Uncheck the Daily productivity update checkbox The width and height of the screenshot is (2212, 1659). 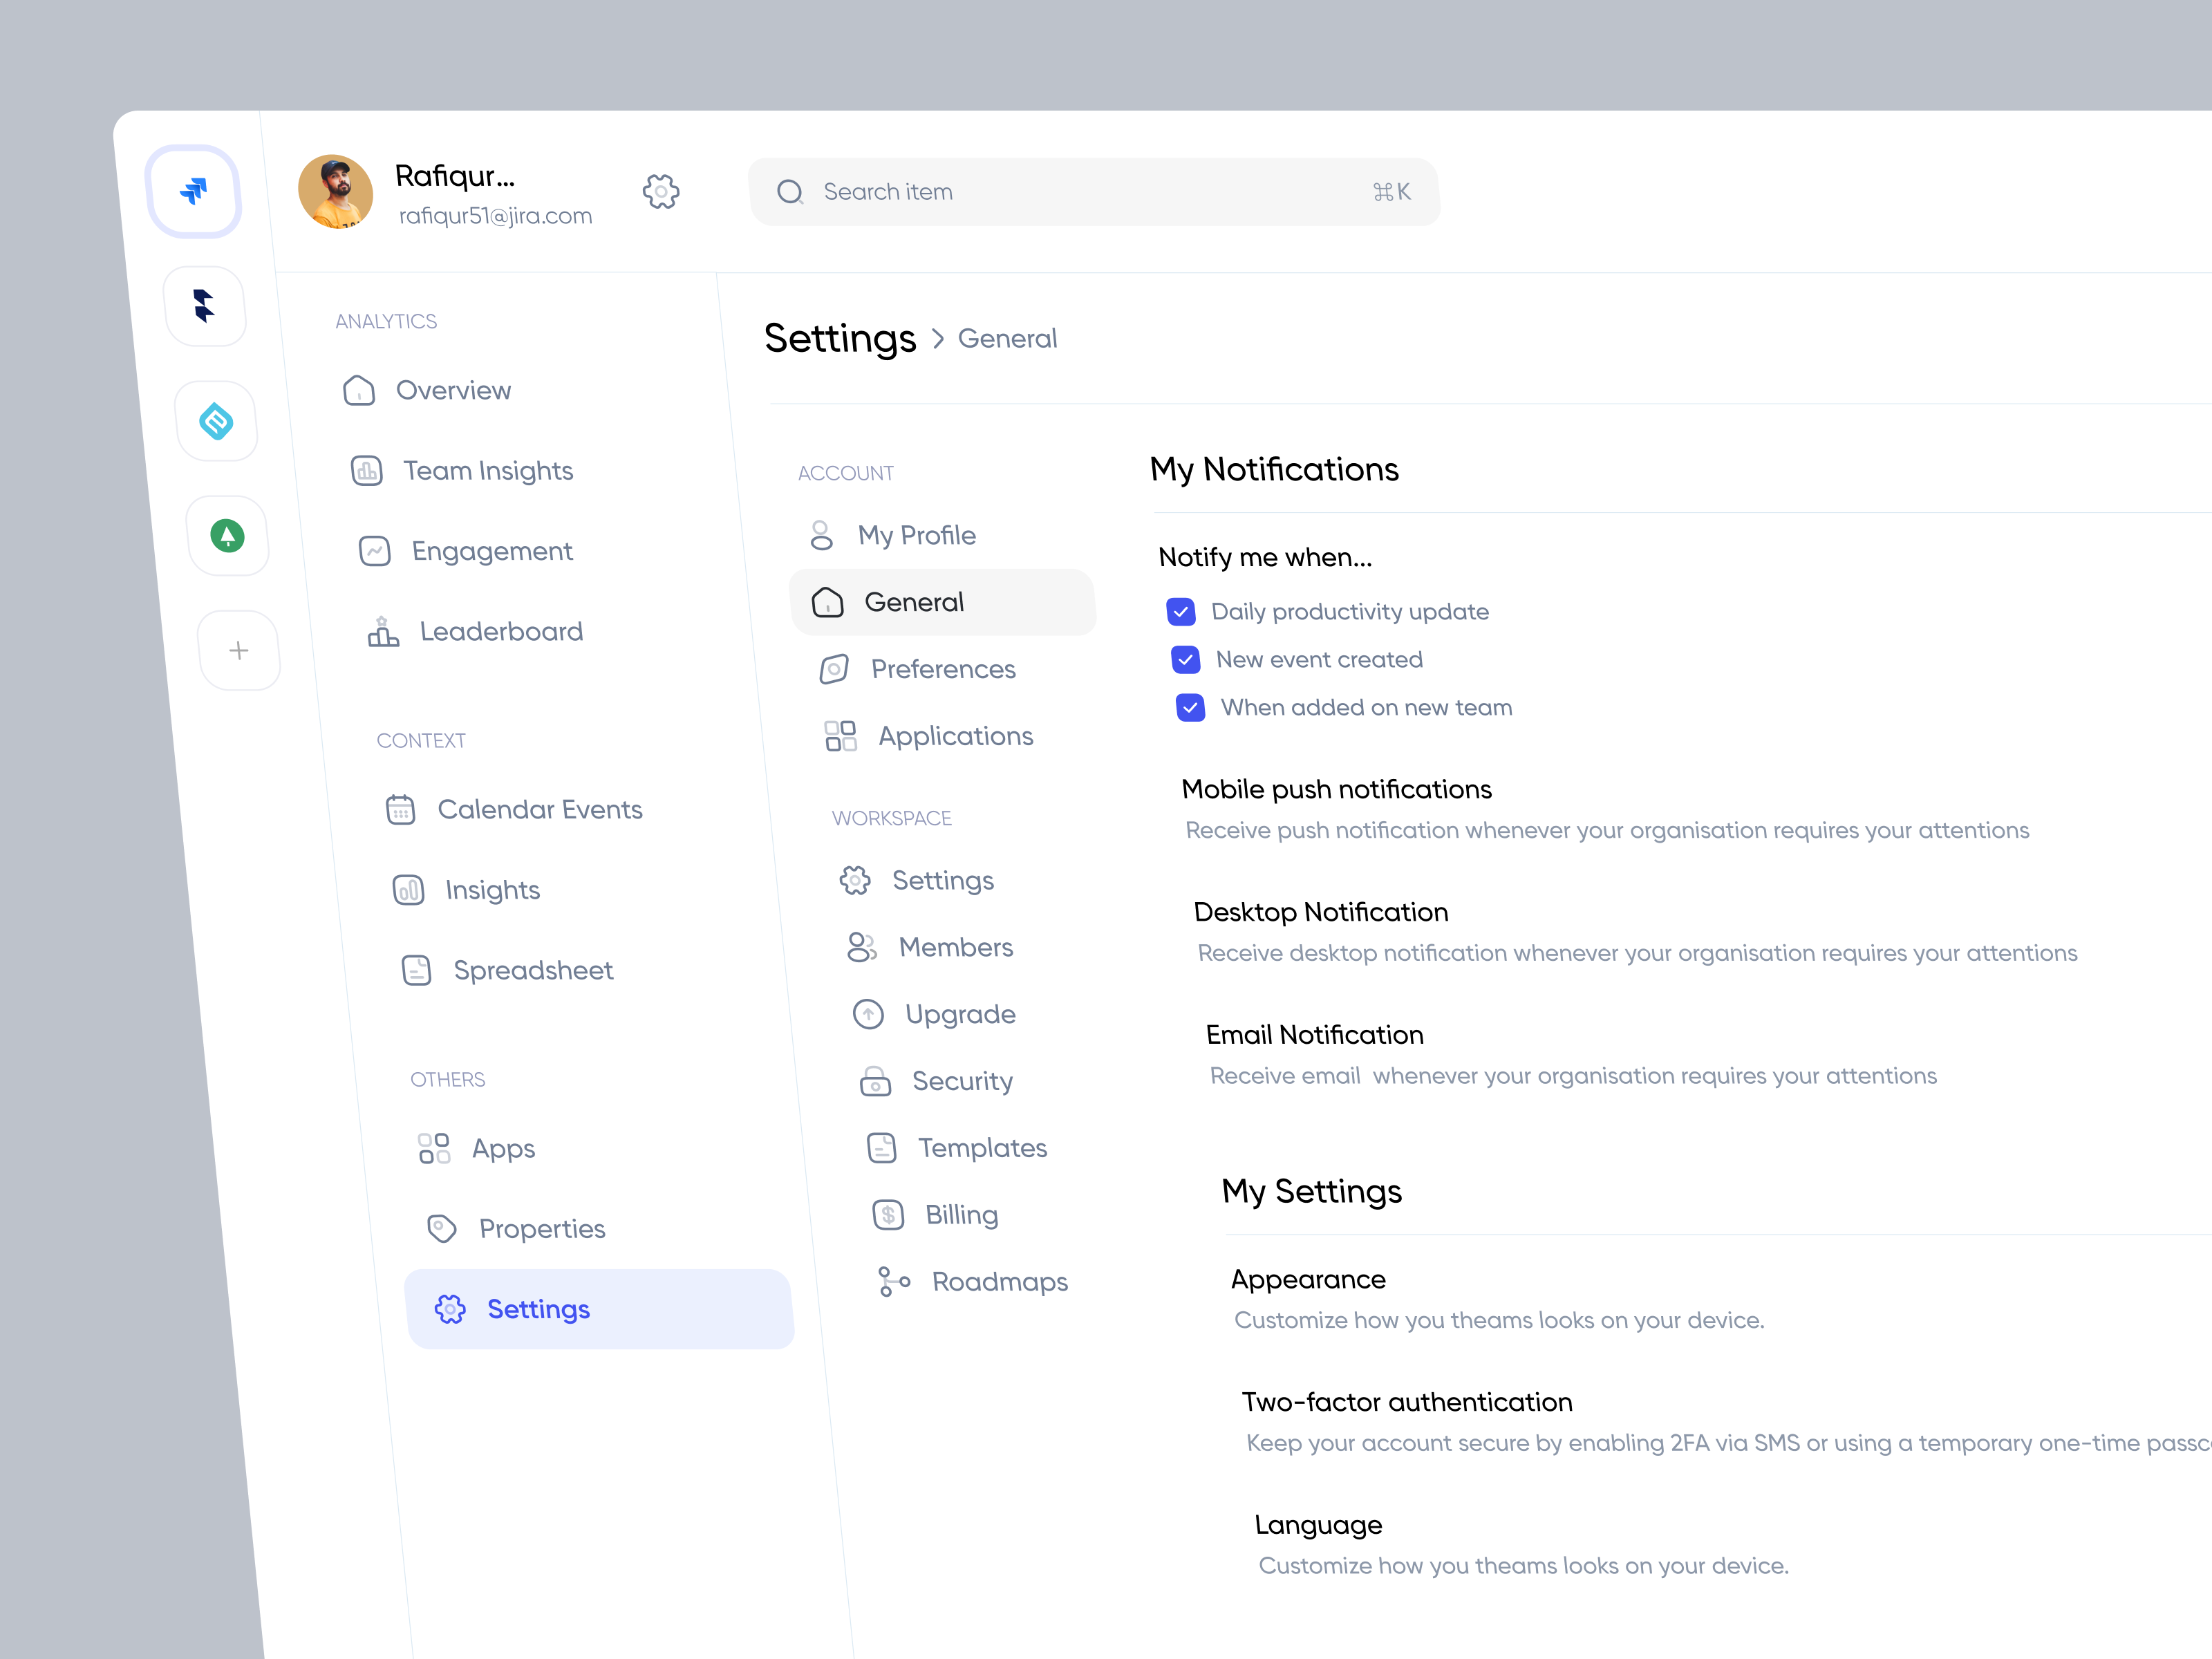[1181, 611]
